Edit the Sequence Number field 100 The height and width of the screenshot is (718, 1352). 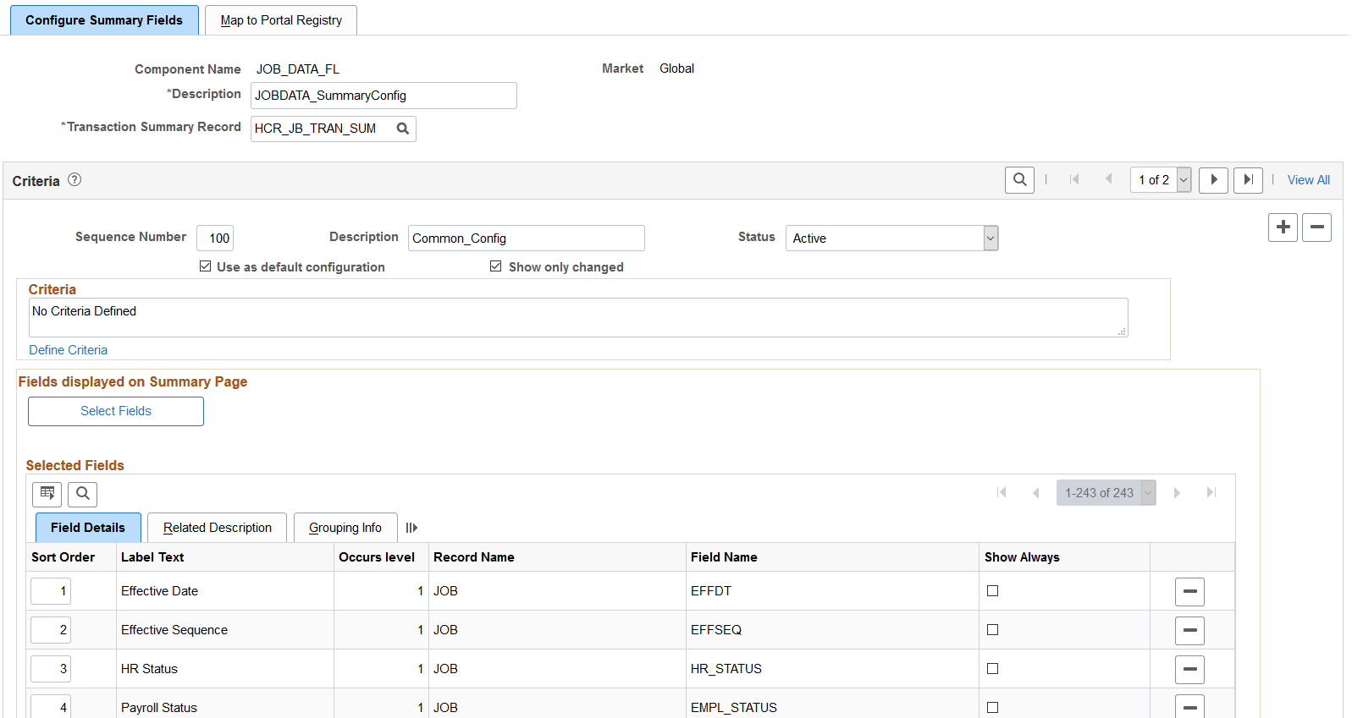tap(215, 238)
